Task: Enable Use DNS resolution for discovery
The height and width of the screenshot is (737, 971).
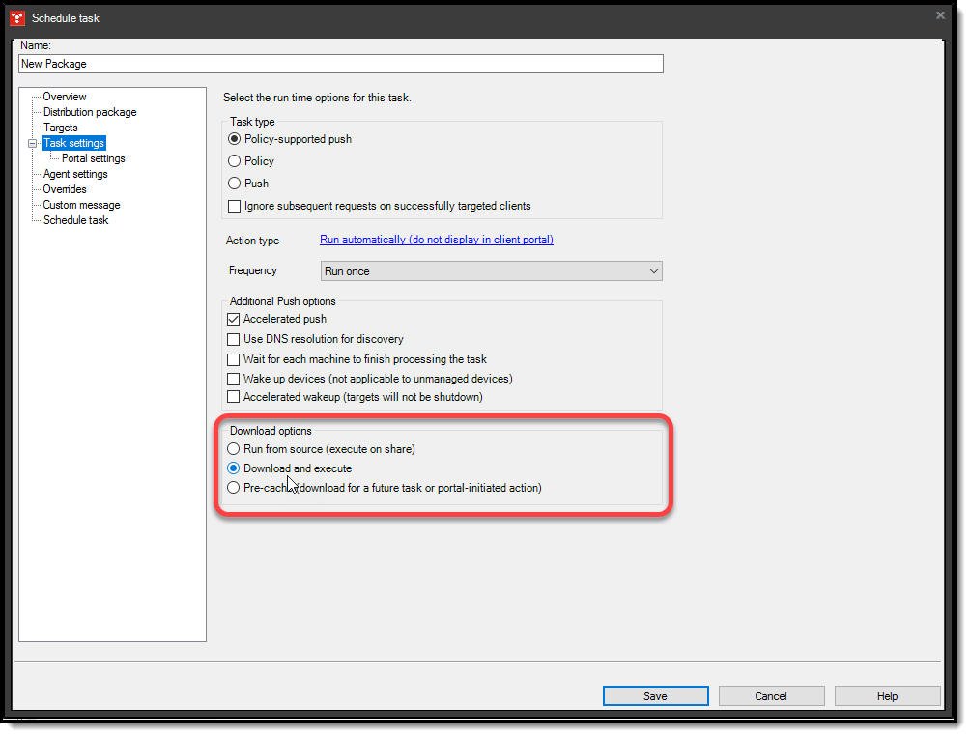Action: click(x=233, y=339)
